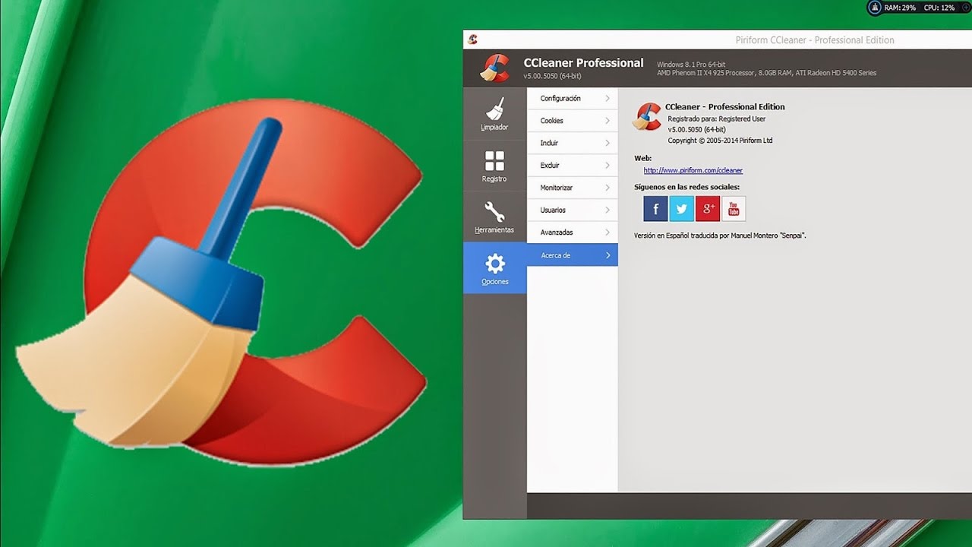972x547 pixels.
Task: Expand chevron next to Excluir
Action: (607, 165)
